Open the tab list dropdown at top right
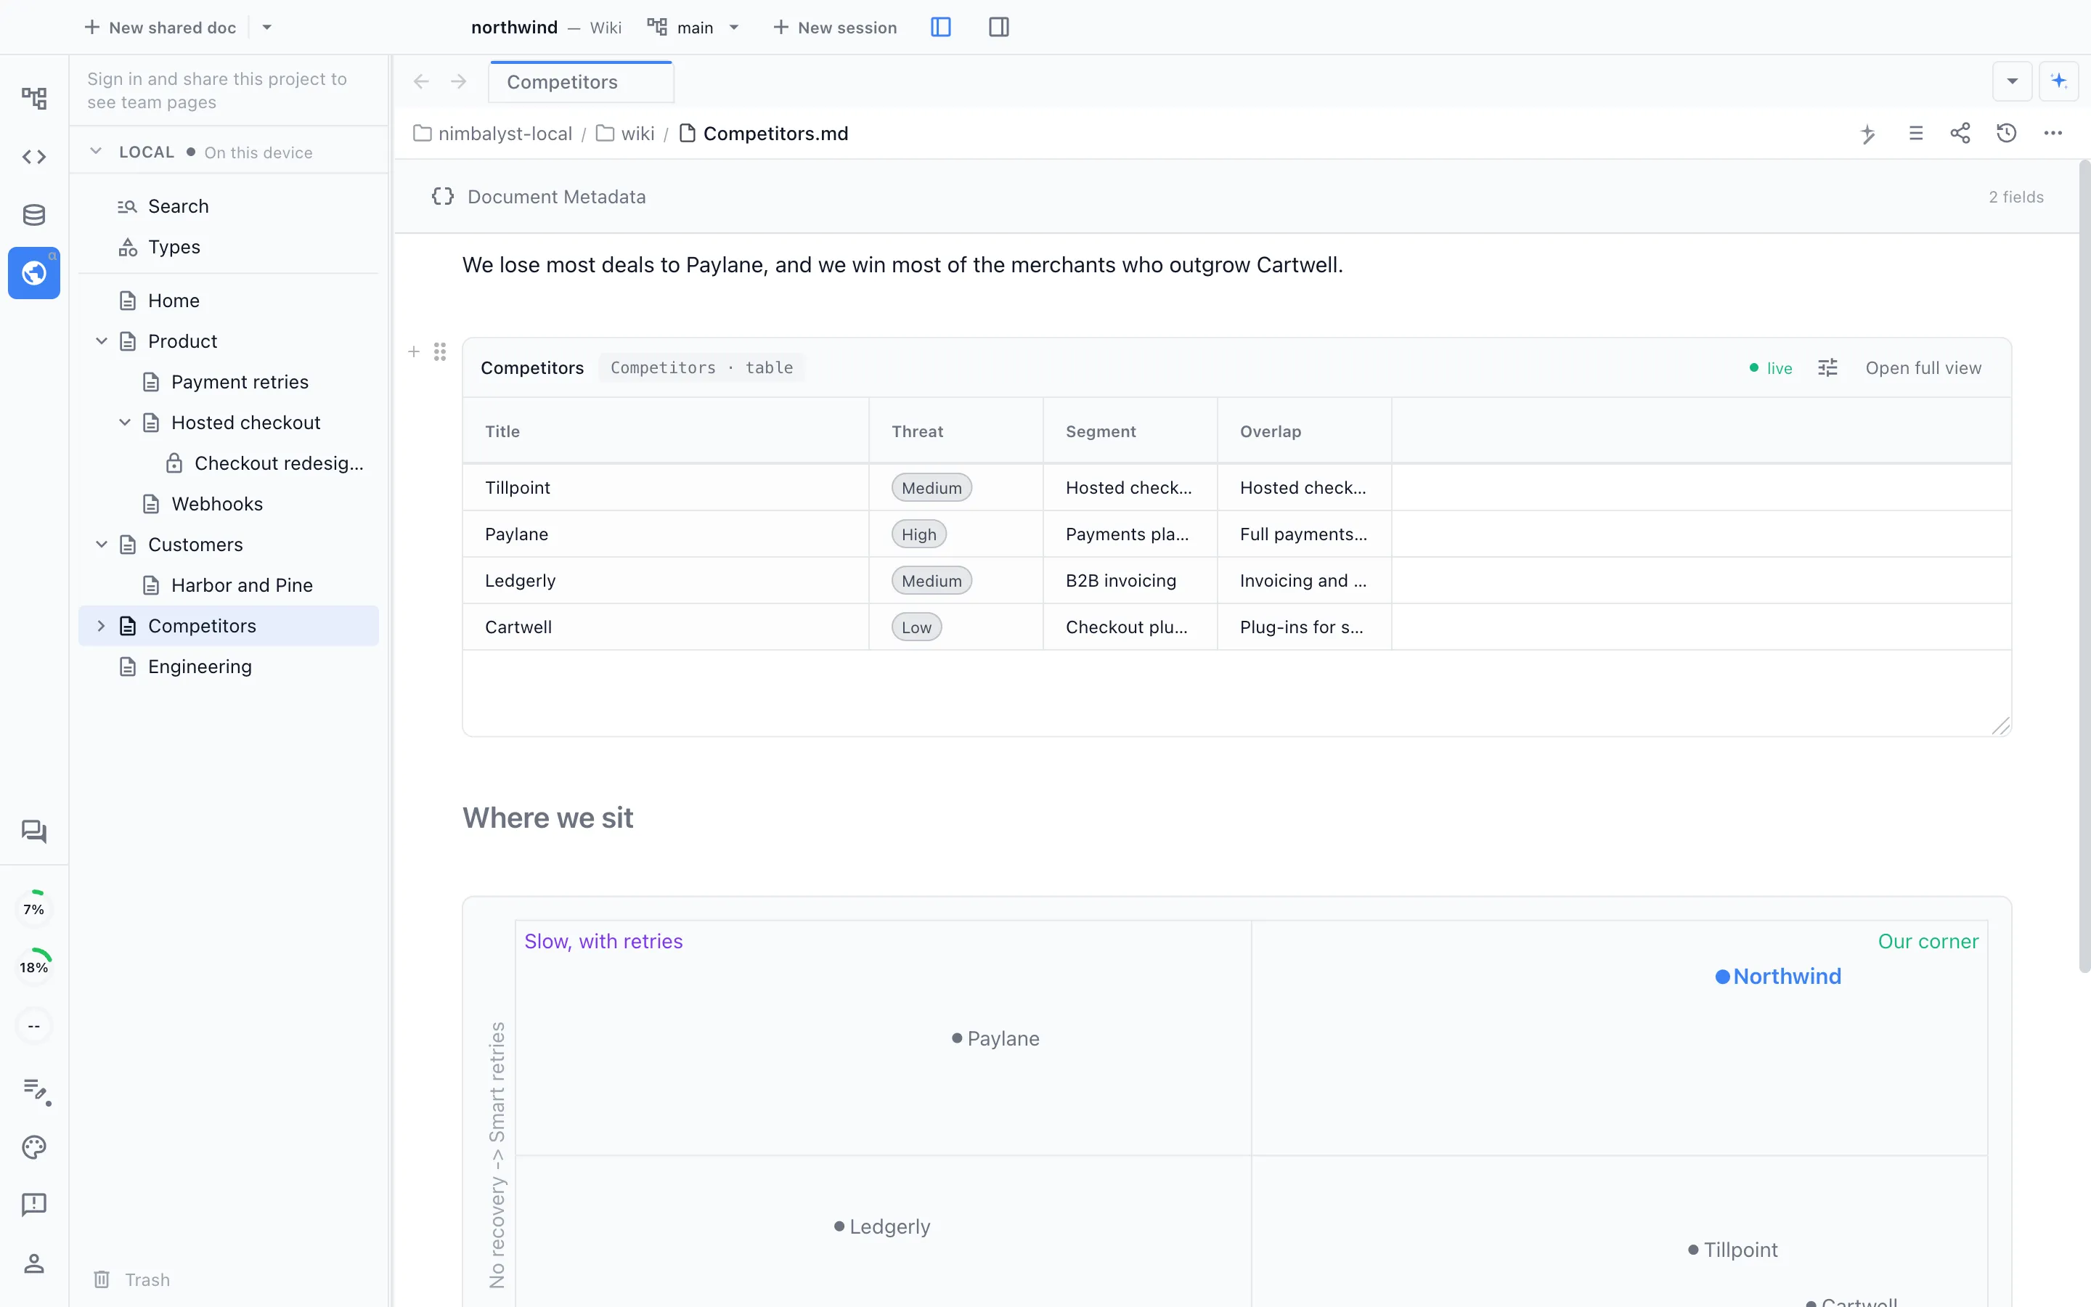 tap(2013, 81)
